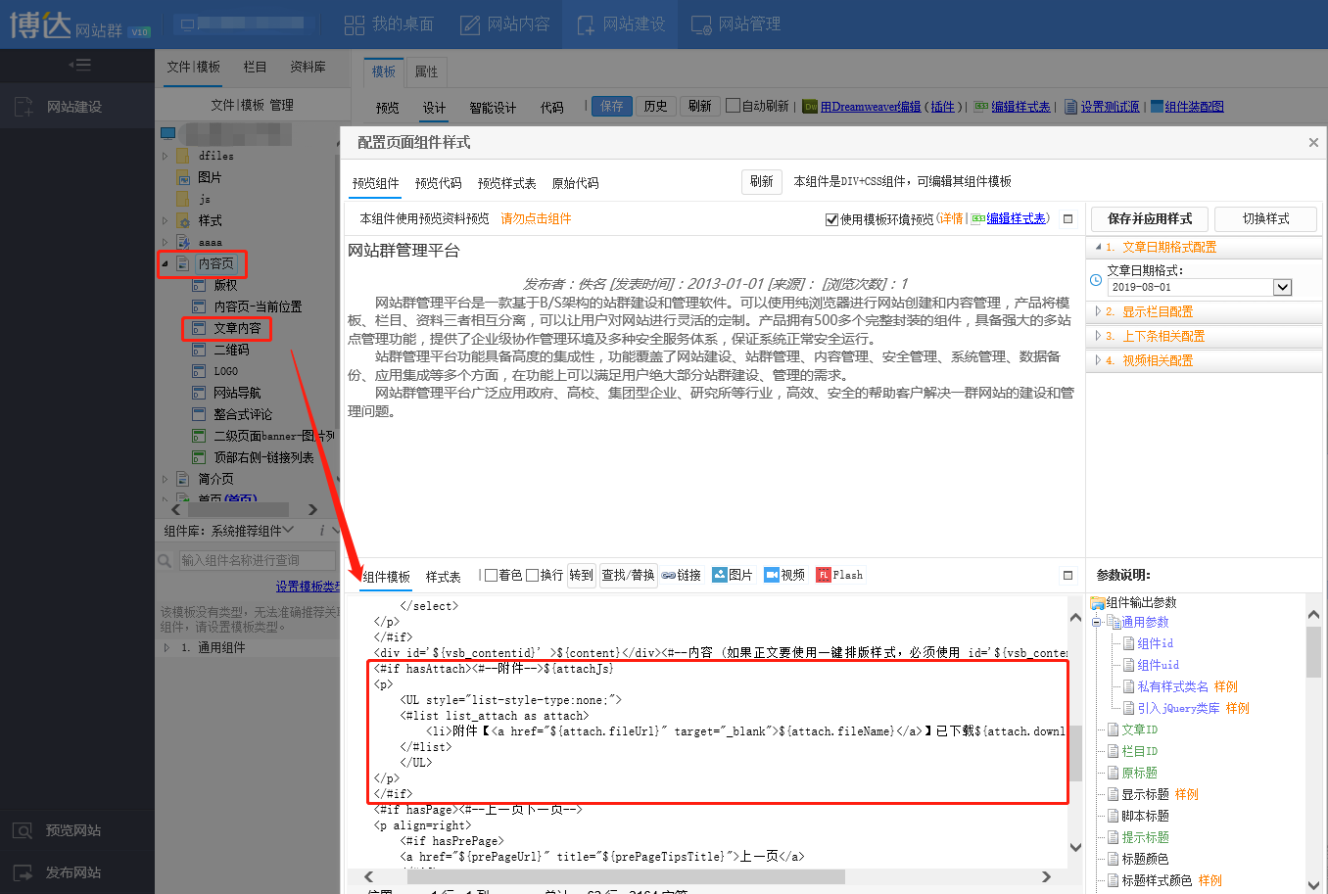This screenshot has height=894, width=1328.
Task: Click the Flash insert icon
Action: (824, 575)
